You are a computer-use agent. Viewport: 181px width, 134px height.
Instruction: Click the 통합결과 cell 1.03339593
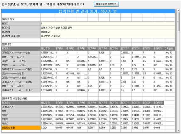(48, 78)
